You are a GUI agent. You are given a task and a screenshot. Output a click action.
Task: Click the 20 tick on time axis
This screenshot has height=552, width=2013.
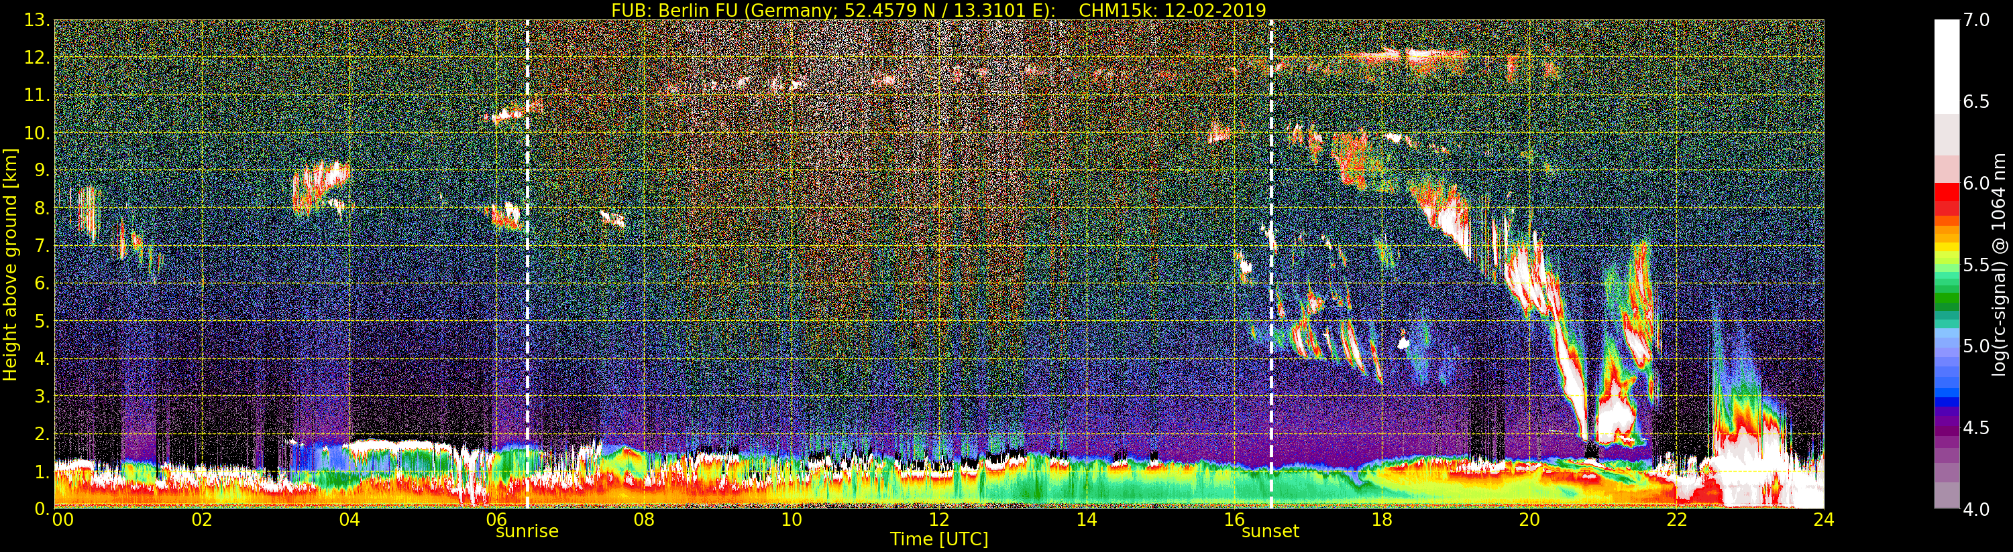pyautogui.click(x=1529, y=519)
